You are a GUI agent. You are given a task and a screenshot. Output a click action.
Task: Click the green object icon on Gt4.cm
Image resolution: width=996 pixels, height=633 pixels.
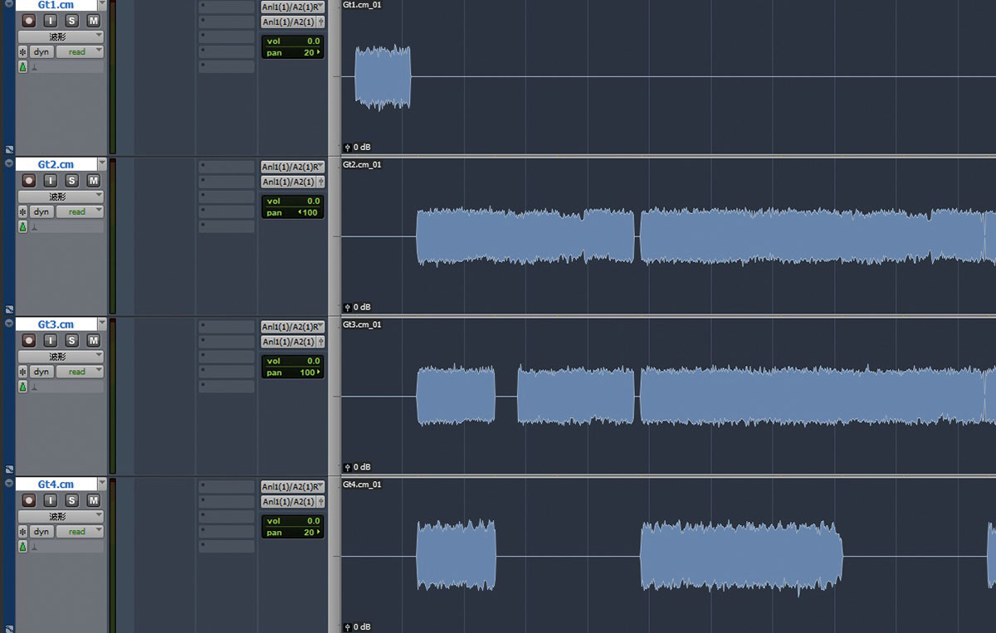point(23,547)
